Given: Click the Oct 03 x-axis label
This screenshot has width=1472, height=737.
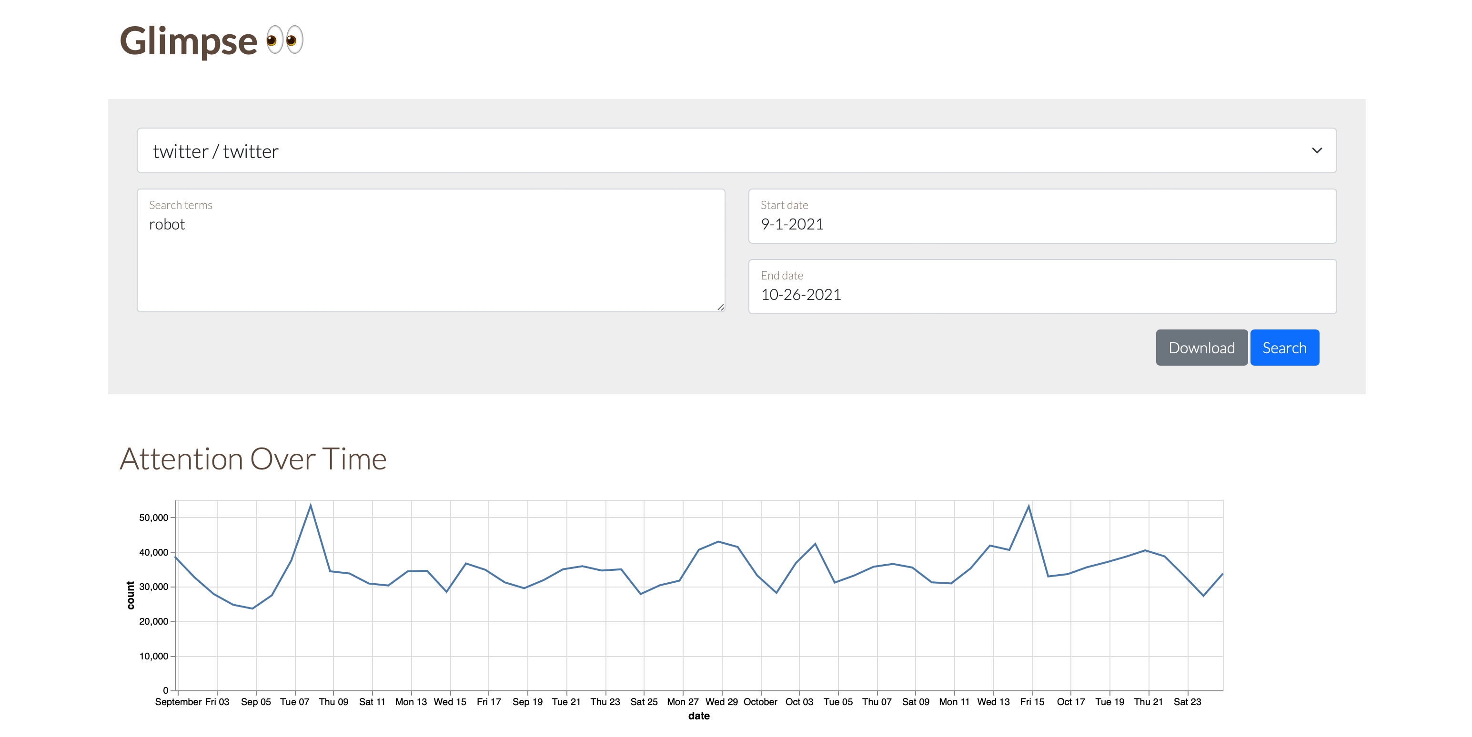Looking at the screenshot, I should coord(799,702).
